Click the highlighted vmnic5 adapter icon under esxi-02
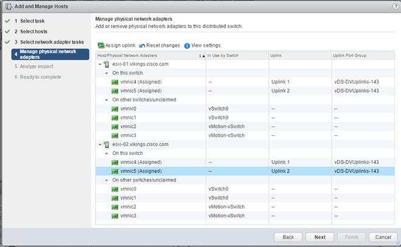Screen dimensions: 401x247 click(x=115, y=171)
